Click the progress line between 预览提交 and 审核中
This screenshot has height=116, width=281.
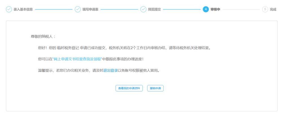coord(182,9)
